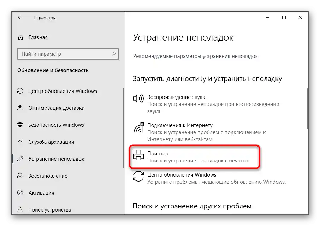Screen dimensions: 320x226
Task: Click the checkmark circle icon for Активация
Action: click(20, 192)
